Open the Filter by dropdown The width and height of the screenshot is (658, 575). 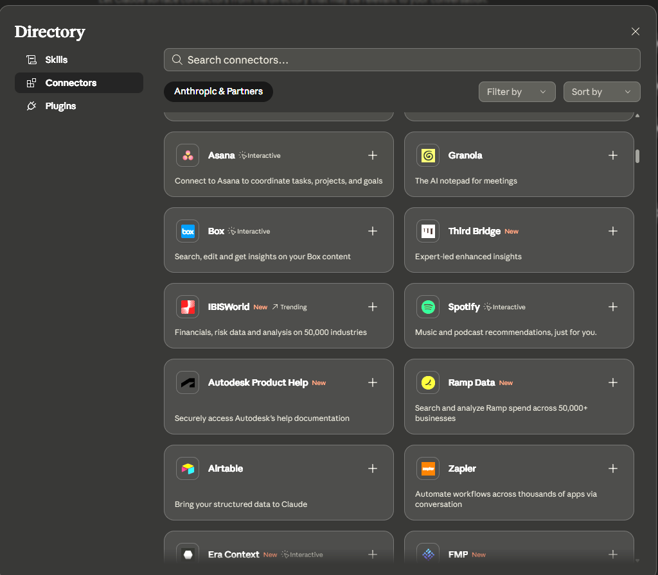point(517,92)
